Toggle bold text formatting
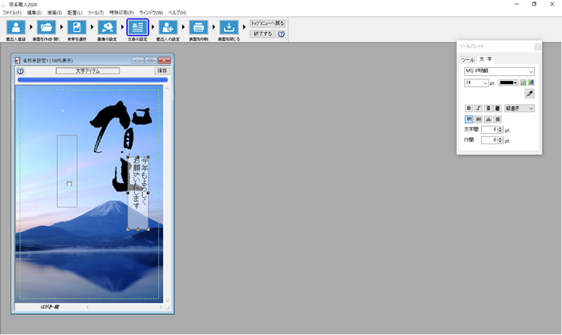 tap(469, 108)
